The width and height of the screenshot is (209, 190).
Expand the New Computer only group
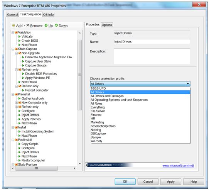click(x=16, y=103)
